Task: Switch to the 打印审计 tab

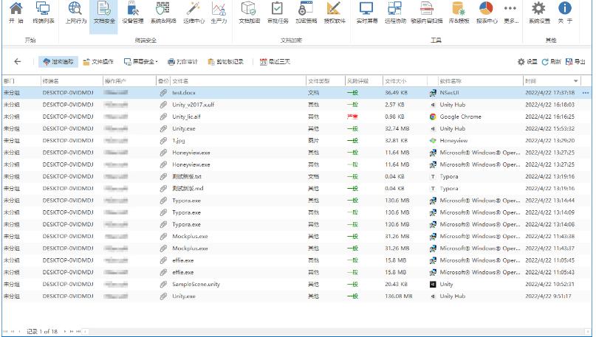Action: point(182,62)
